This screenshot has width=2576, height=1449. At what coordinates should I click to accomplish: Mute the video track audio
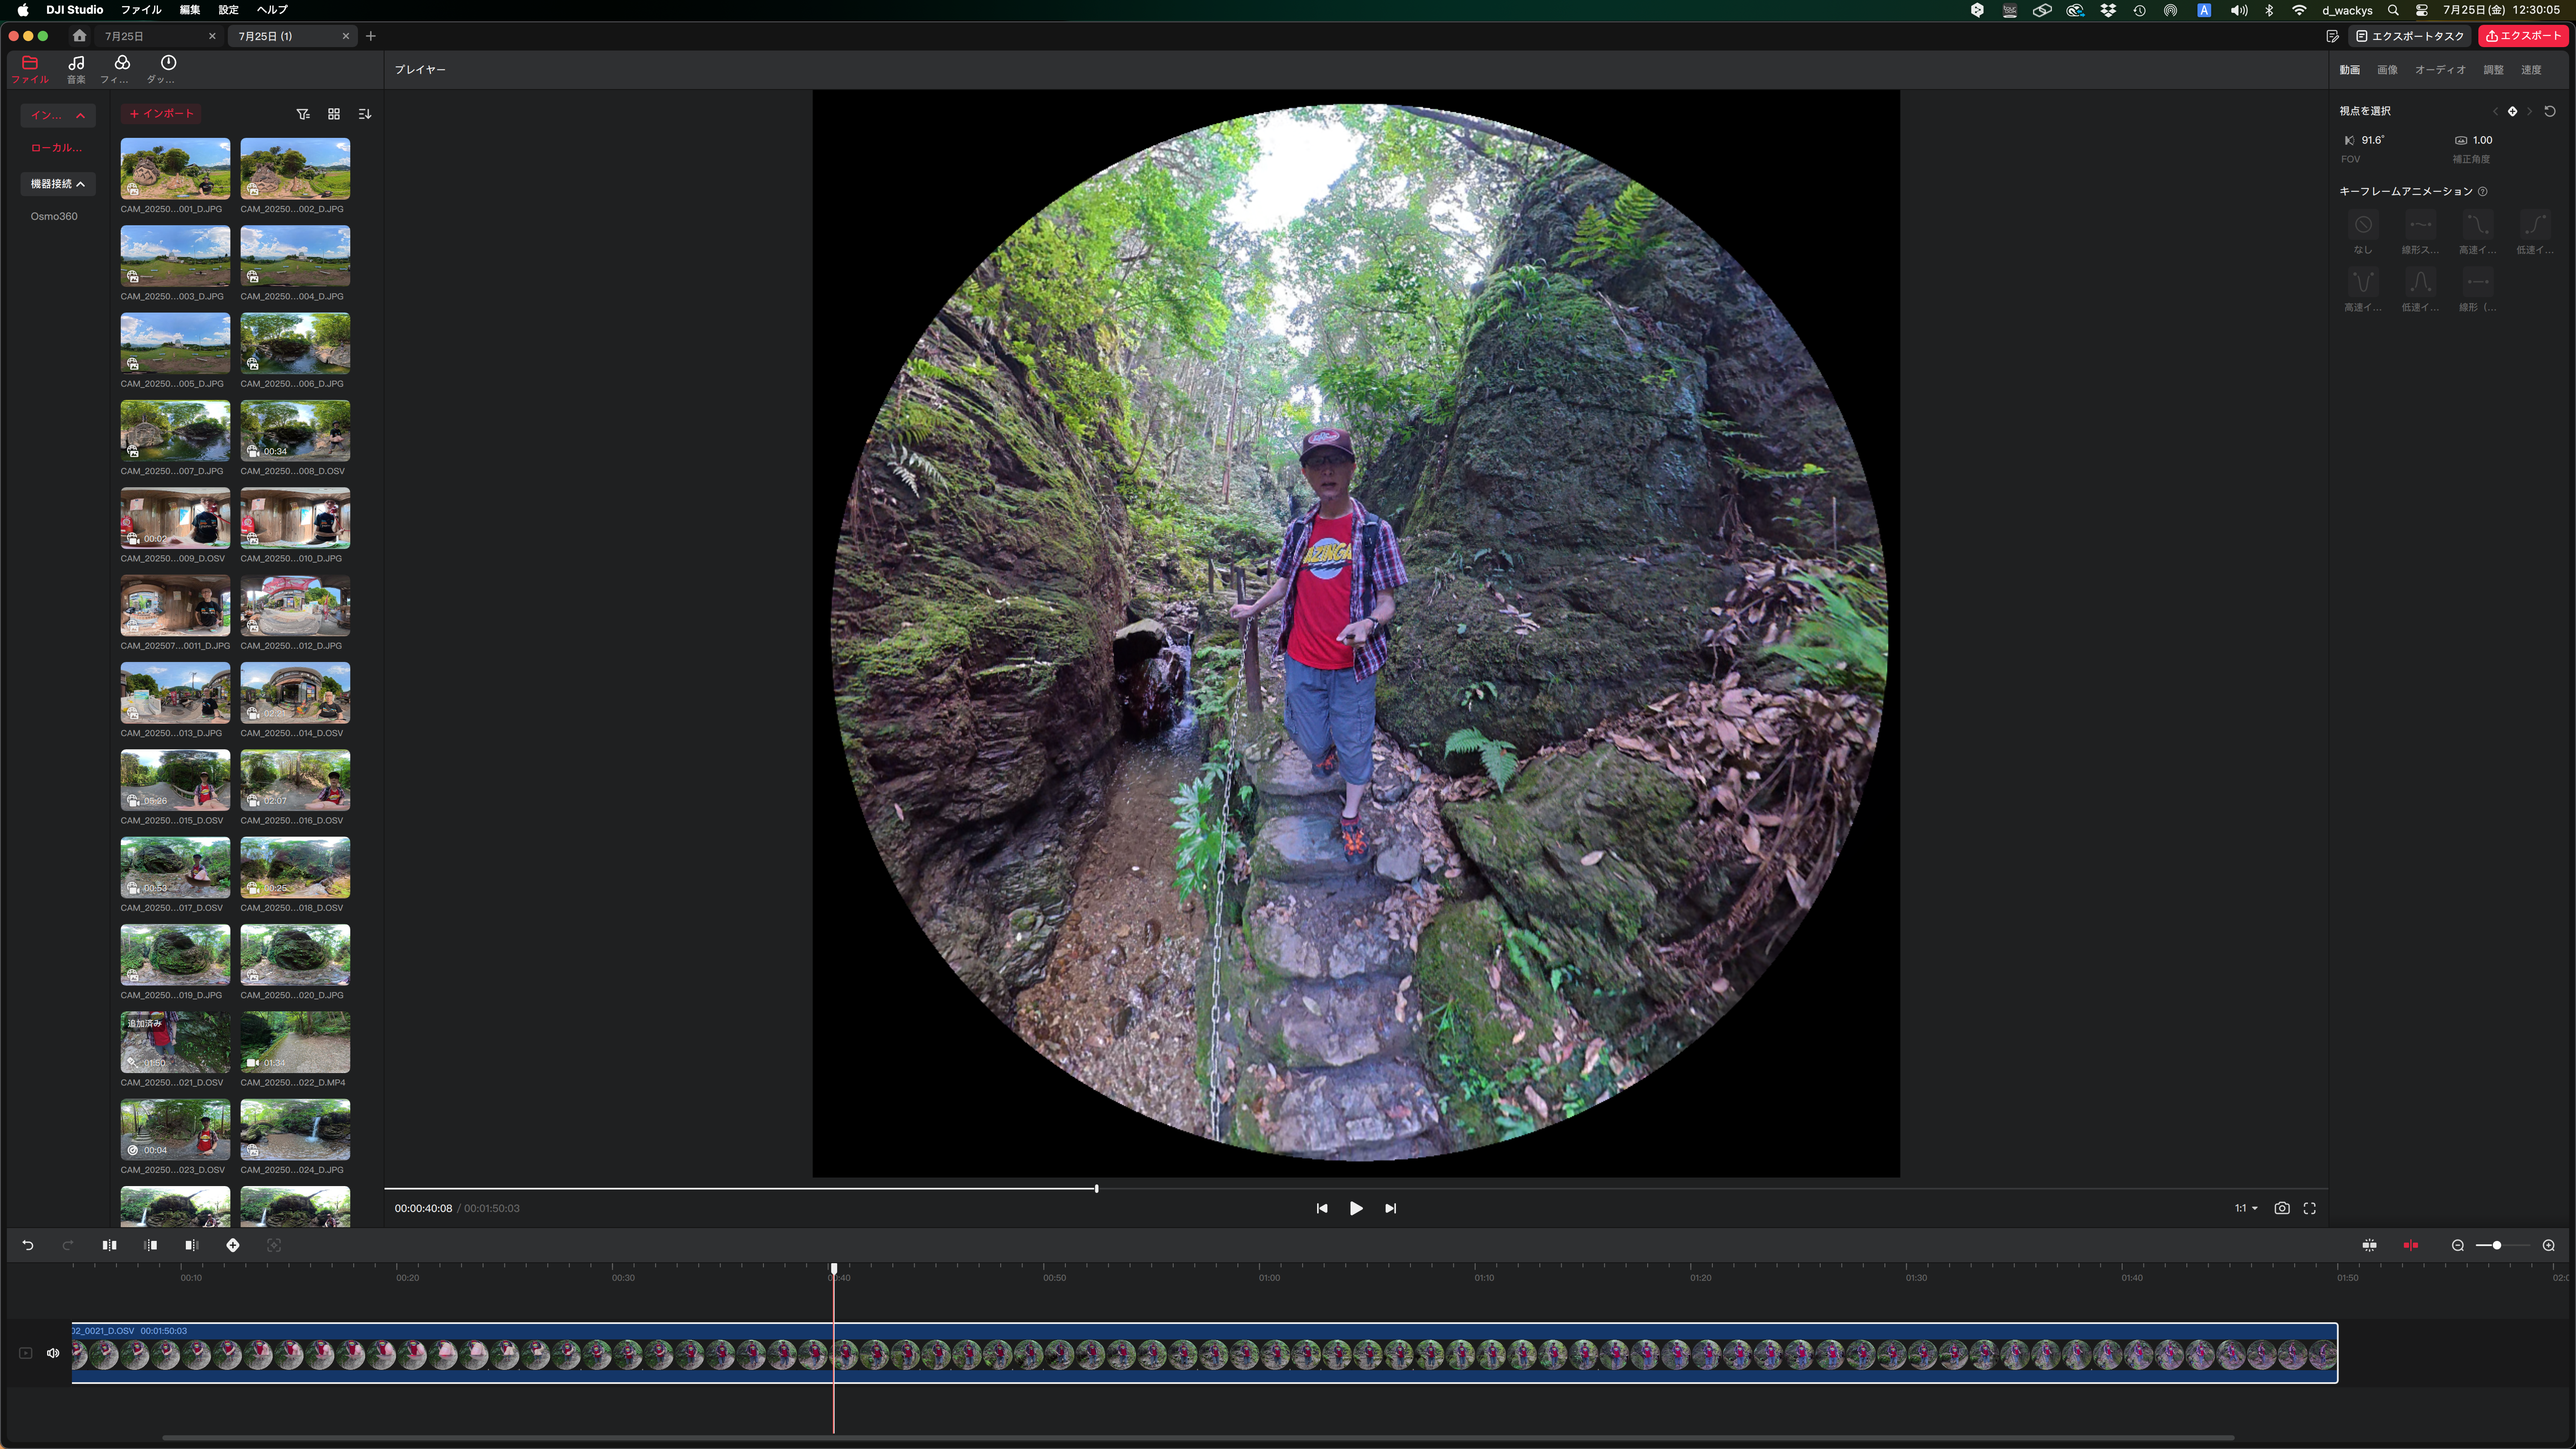[53, 1353]
